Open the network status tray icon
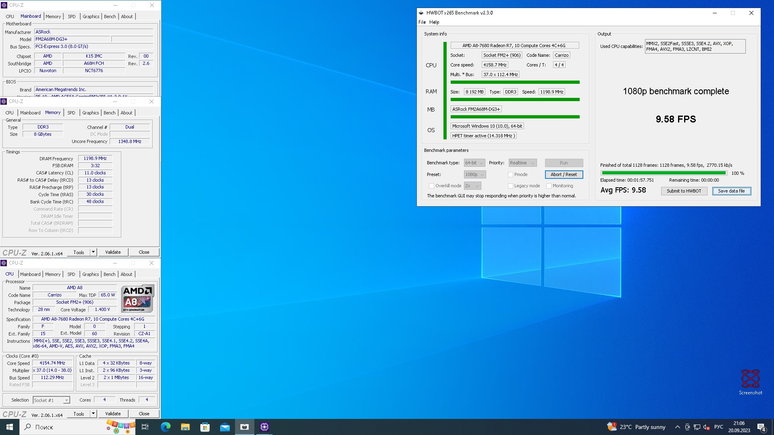774x435 pixels. coord(697,427)
